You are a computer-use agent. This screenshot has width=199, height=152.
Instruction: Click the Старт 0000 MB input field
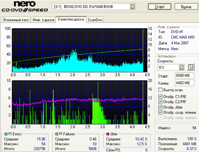[184, 76]
